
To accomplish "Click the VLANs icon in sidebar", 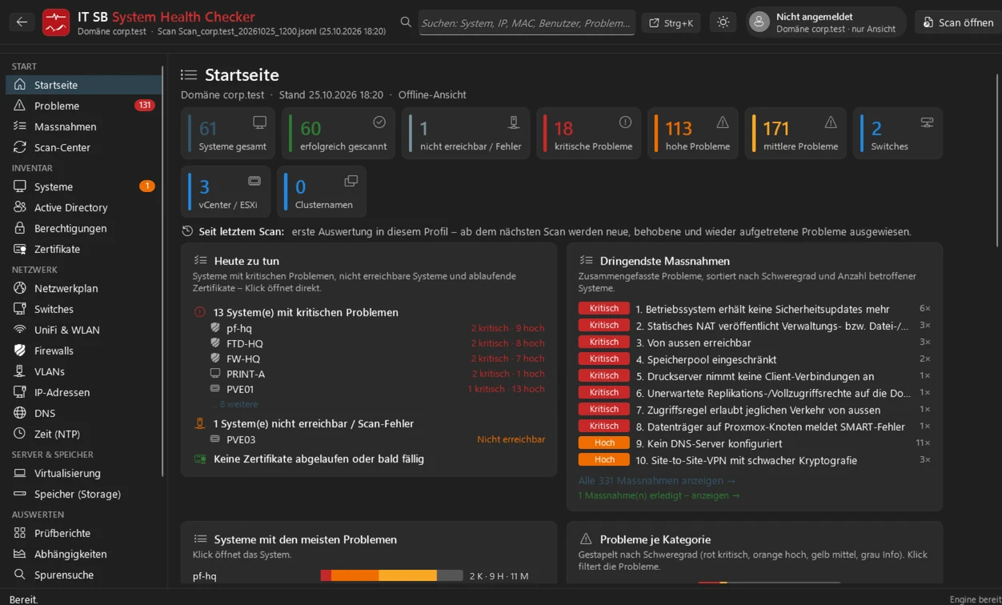I will [x=20, y=371].
